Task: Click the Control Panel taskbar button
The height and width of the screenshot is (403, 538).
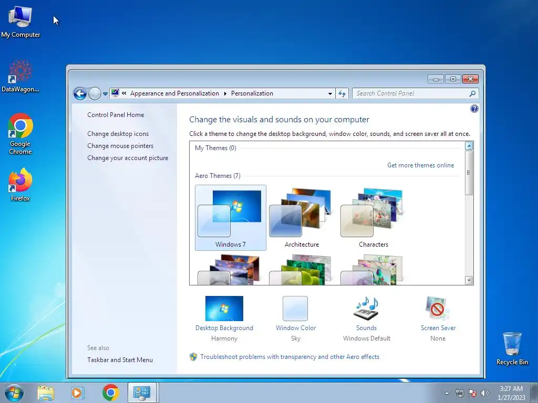Action: pyautogui.click(x=142, y=393)
